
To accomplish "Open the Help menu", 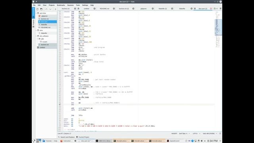I will [x=92, y=5].
